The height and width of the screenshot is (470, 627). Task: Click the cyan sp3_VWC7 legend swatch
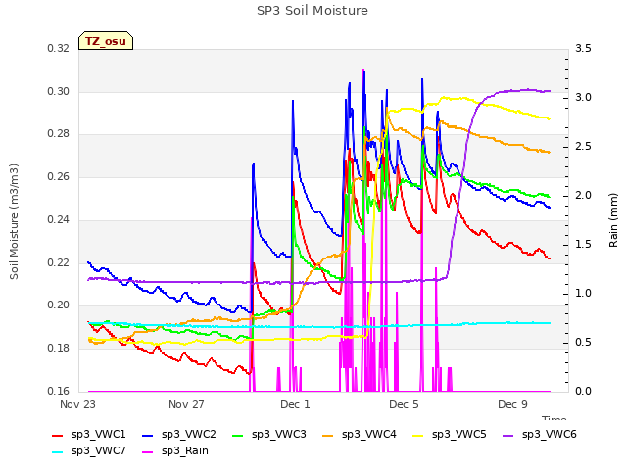click(x=58, y=452)
